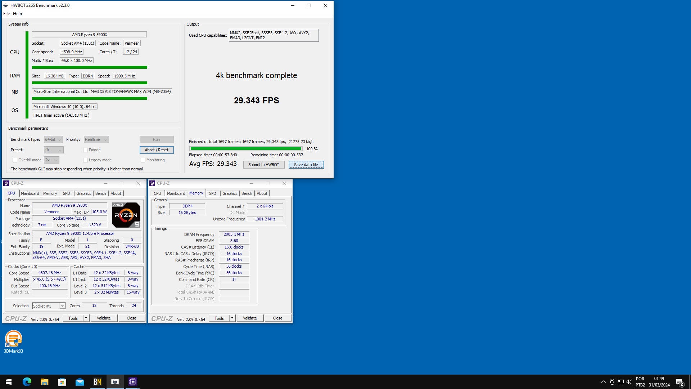This screenshot has height=389, width=691.
Task: Open the volume control in the tray
Action: (629, 382)
